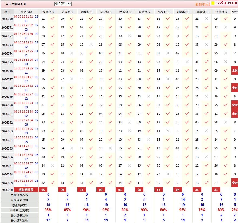Image resolution: width=238 pixels, height=223 pixels.
Task: Click the 采薇杀号 column header
Action: (144, 12)
